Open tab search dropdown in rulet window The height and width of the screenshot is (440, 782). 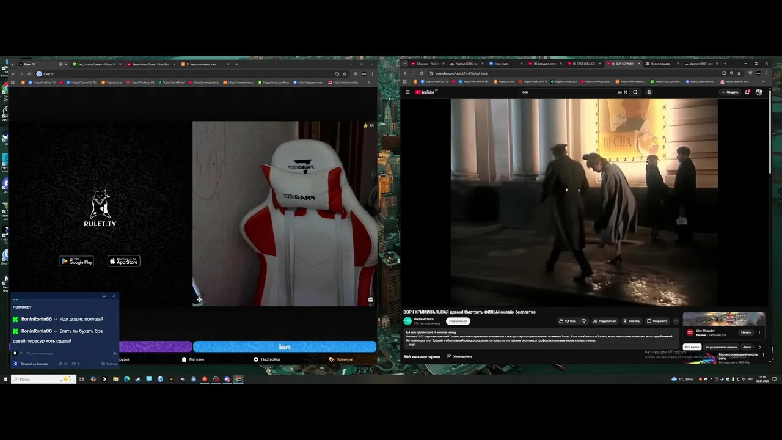pyautogui.click(x=12, y=64)
